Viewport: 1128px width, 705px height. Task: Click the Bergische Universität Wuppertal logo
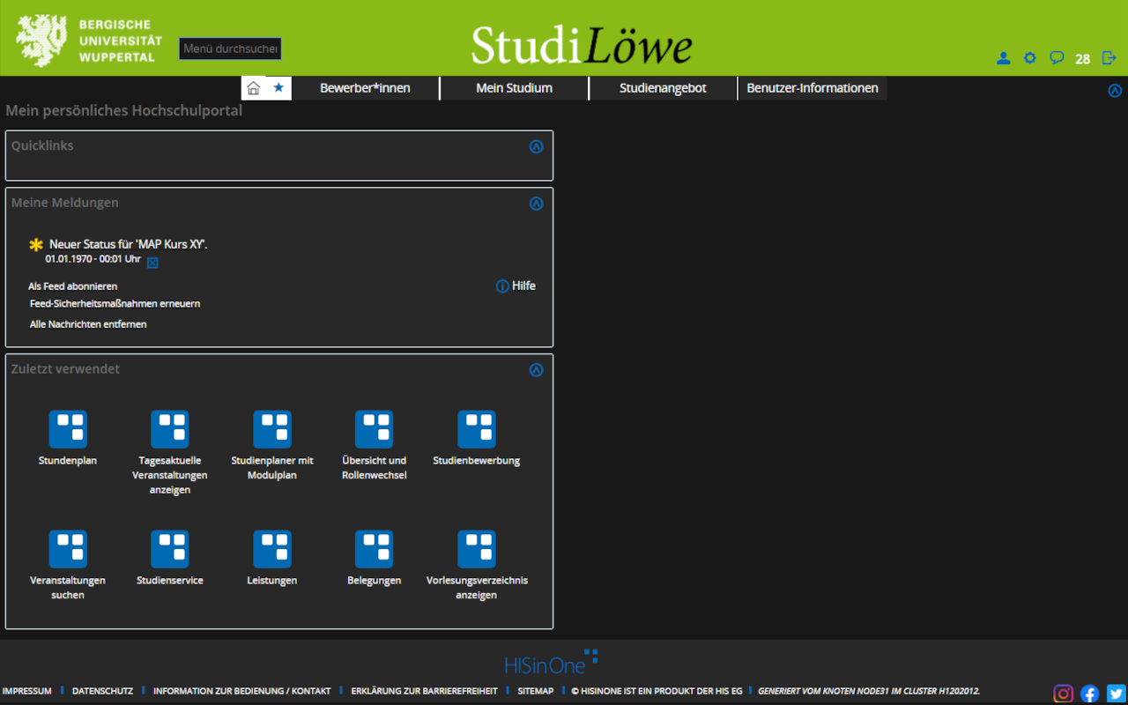89,40
